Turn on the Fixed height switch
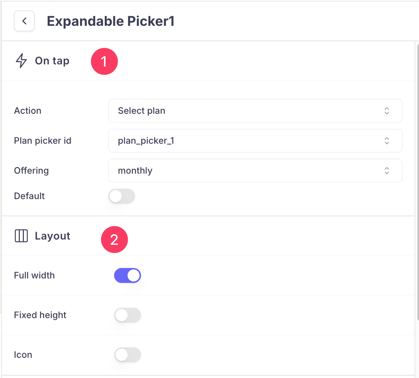This screenshot has width=419, height=378. [128, 315]
